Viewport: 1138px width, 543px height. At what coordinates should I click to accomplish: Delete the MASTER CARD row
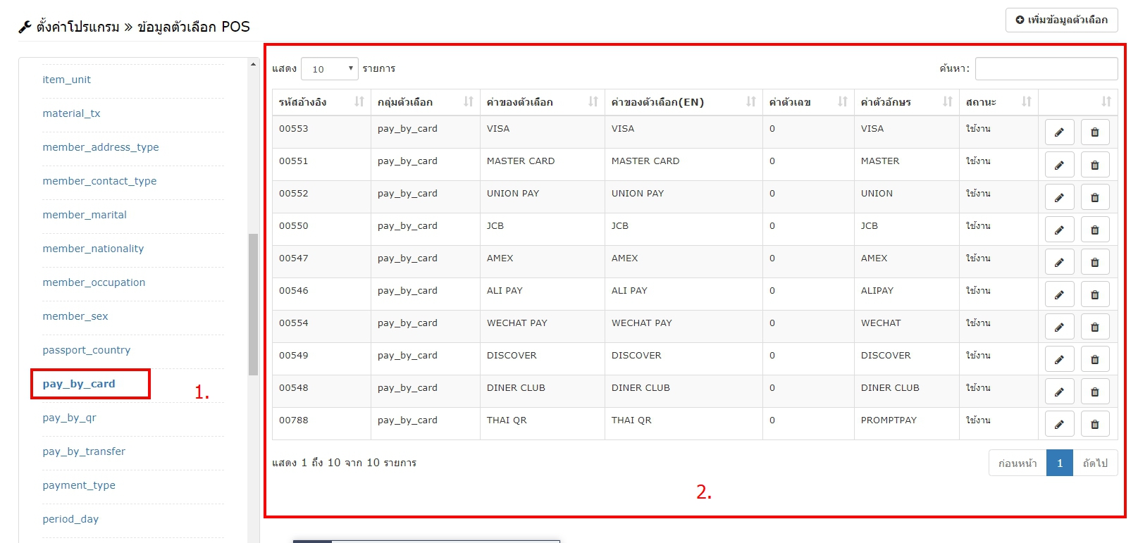[1095, 165]
